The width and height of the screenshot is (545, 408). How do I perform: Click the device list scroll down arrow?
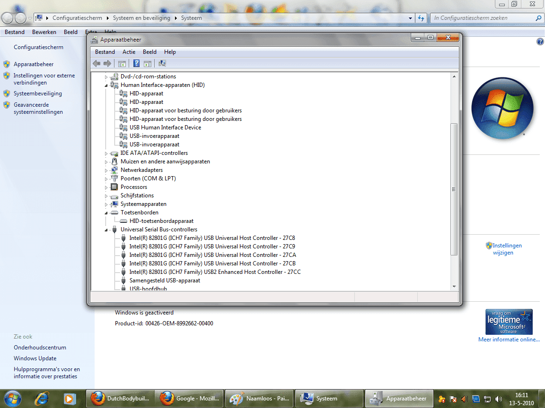point(454,286)
